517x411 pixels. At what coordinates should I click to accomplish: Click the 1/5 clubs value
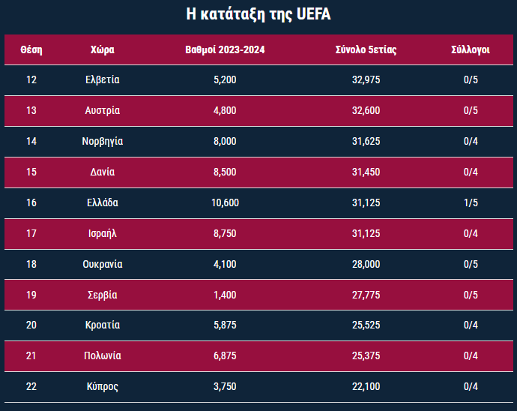pos(471,202)
